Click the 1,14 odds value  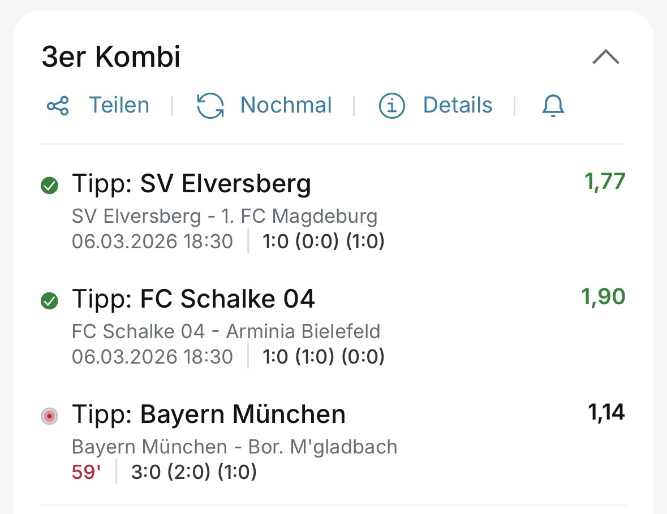(x=606, y=413)
